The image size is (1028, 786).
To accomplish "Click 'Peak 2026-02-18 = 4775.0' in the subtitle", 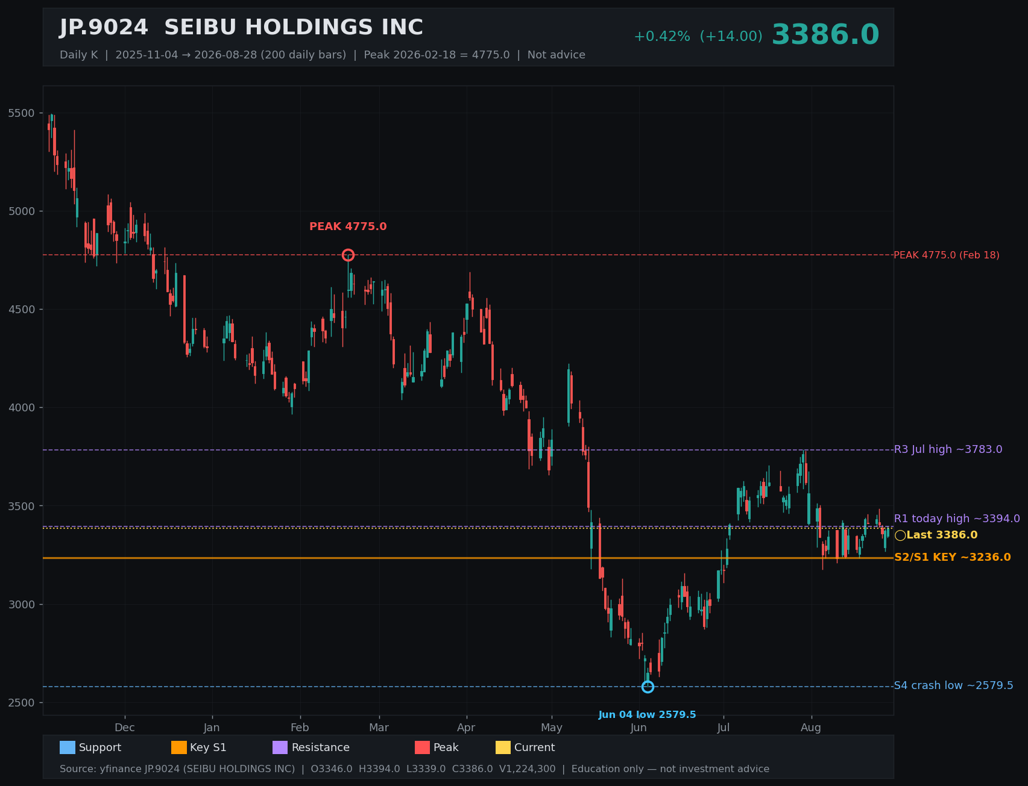I will coord(437,55).
